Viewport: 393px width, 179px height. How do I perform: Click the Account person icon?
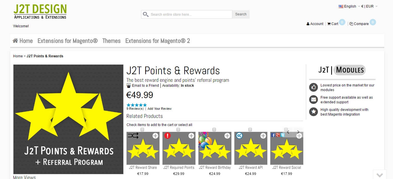coord(308,24)
